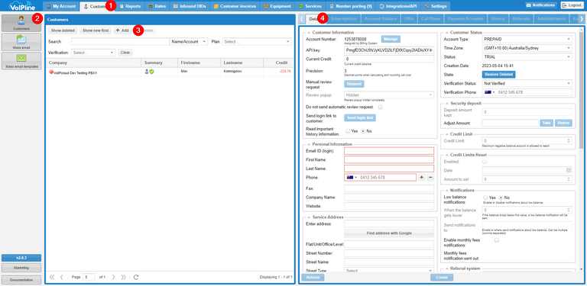Go to last page in customers pager

[x=123, y=277]
